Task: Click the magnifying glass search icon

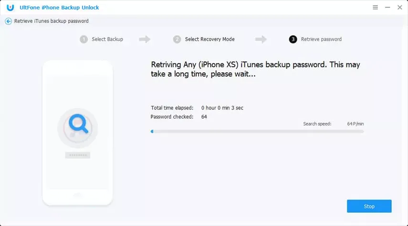Action: (78, 124)
